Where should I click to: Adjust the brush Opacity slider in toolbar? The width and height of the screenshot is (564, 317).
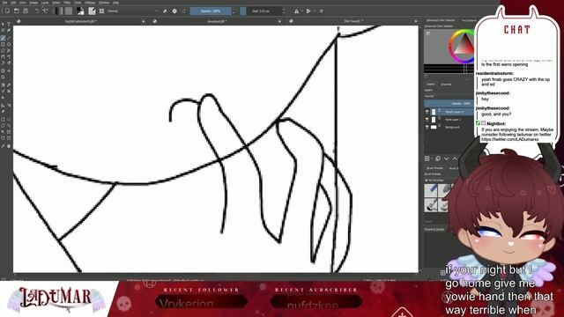click(x=211, y=11)
